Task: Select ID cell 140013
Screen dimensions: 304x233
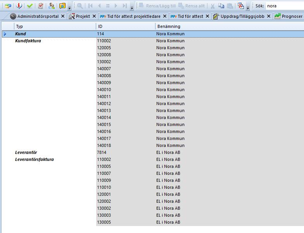Action: coord(126,110)
